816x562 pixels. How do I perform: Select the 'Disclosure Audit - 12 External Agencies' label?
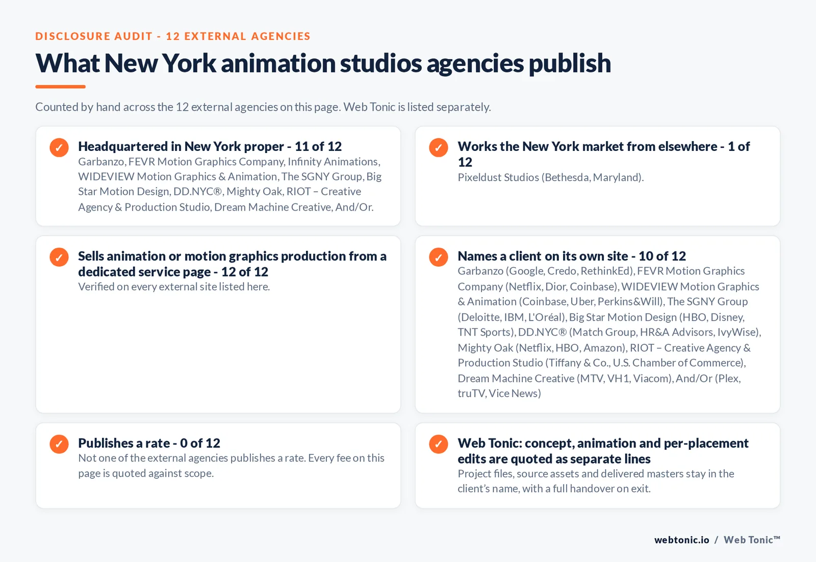pos(173,36)
